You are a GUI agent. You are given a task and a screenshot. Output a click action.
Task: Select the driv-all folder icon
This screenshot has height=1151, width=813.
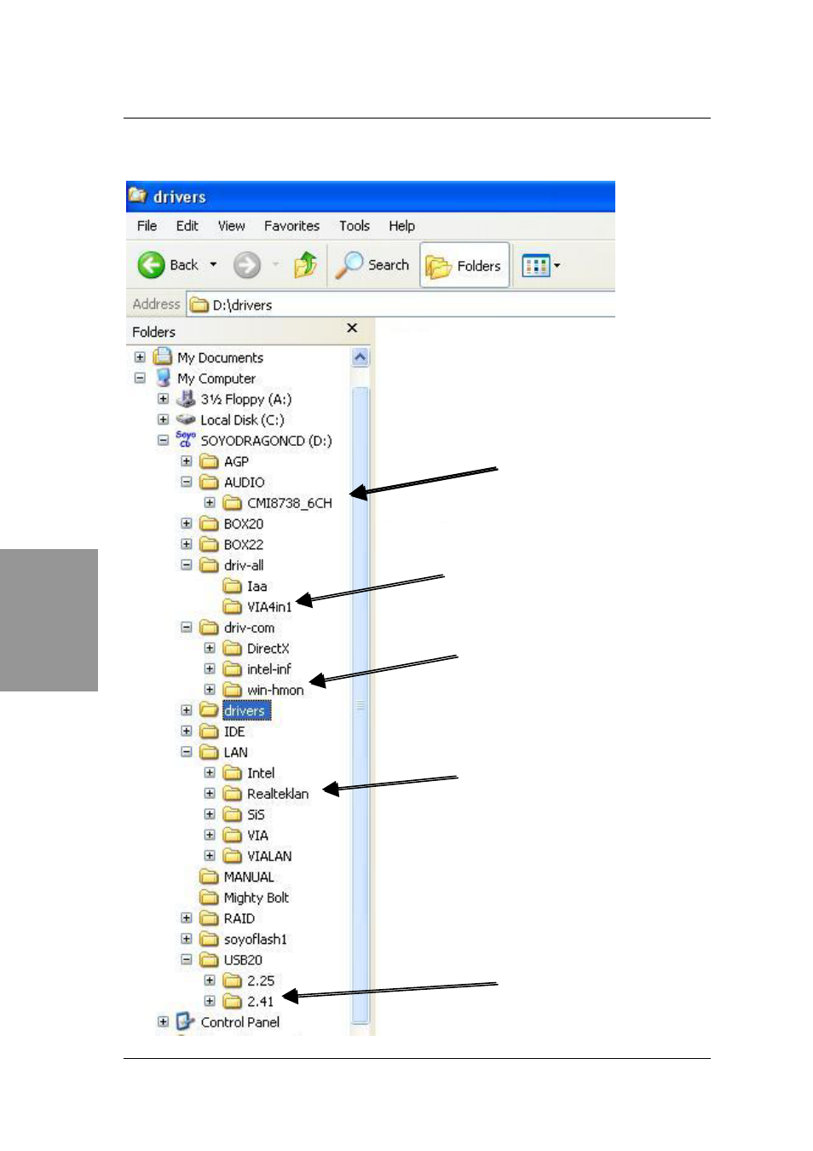click(x=209, y=565)
